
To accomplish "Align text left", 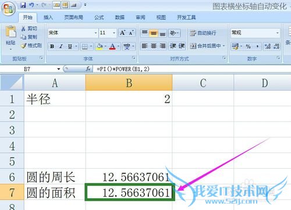I will click(144, 46).
